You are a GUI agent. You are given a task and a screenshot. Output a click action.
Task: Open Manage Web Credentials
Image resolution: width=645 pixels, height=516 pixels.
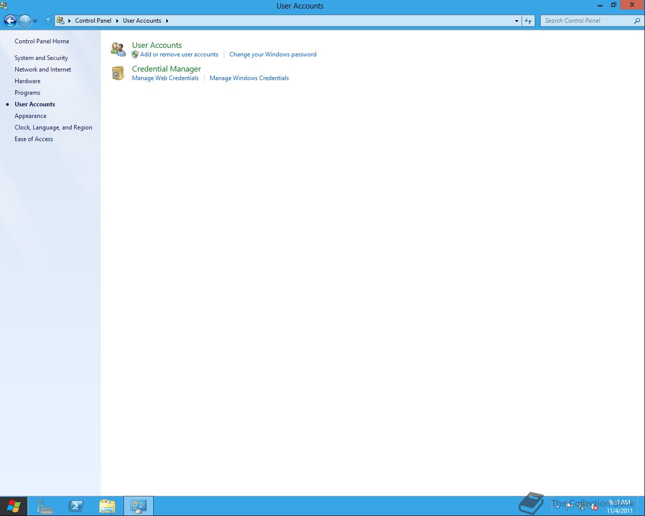click(x=165, y=78)
